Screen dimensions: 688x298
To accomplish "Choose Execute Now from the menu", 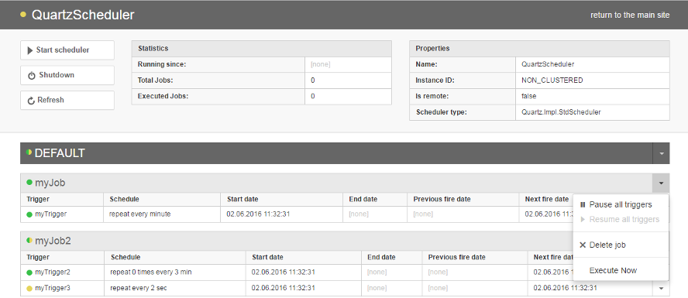I will click(621, 270).
